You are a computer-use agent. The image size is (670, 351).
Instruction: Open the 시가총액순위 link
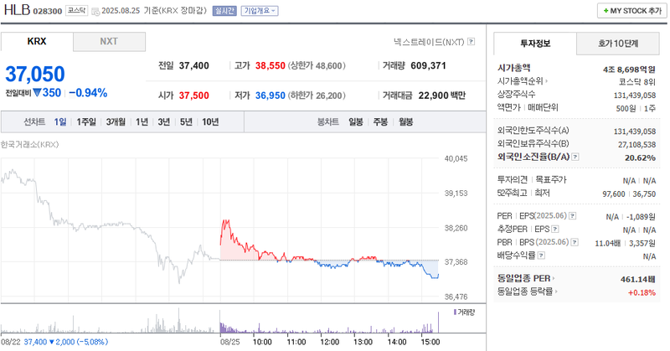522,80
